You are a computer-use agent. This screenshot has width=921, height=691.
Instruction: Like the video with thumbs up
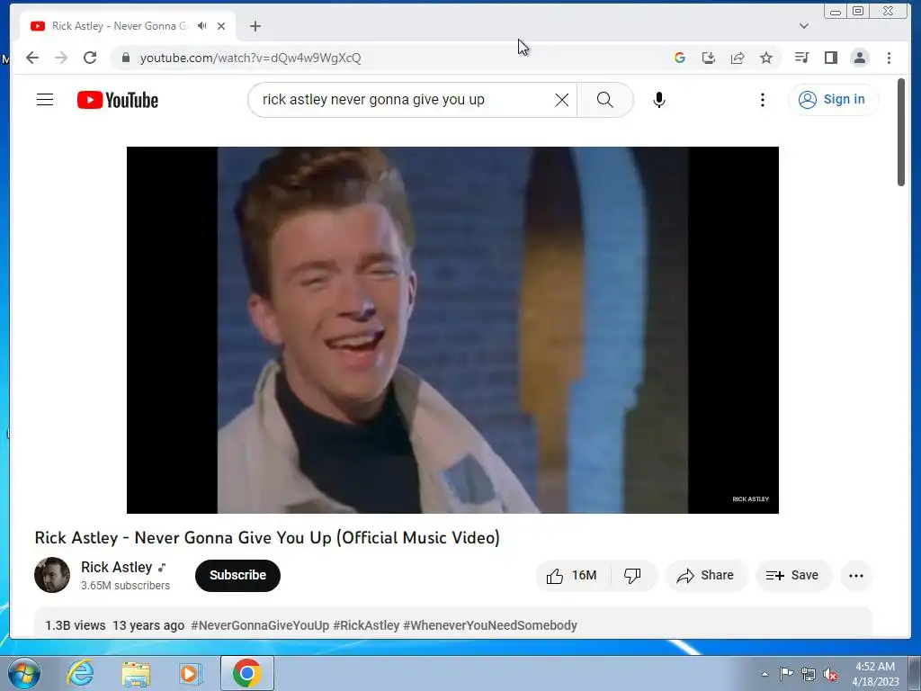(571, 575)
